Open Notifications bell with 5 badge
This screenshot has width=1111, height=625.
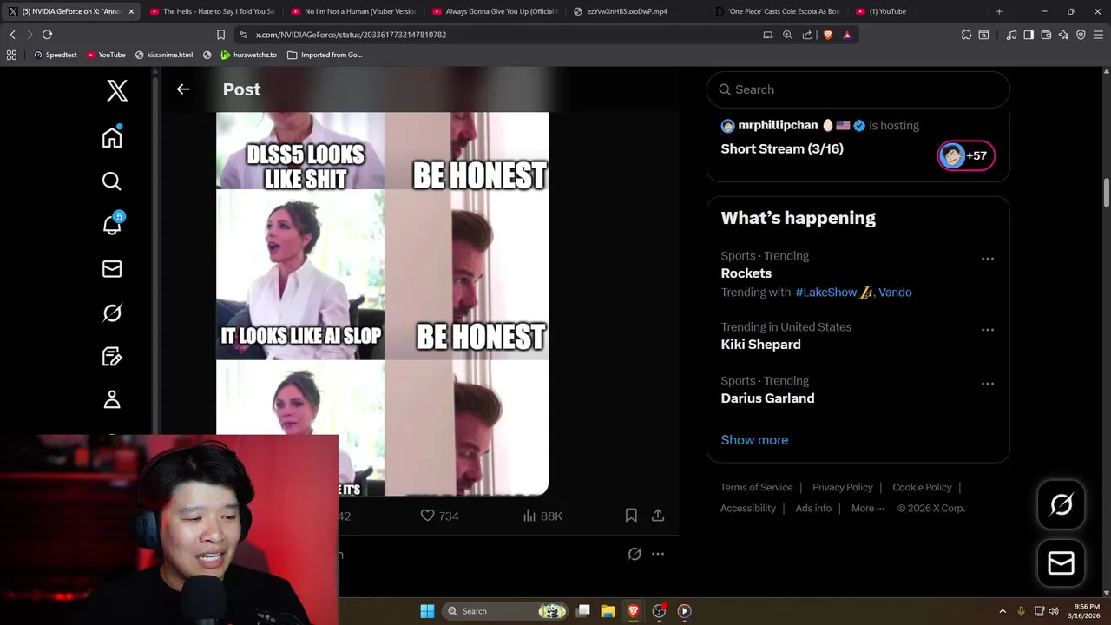tap(113, 224)
